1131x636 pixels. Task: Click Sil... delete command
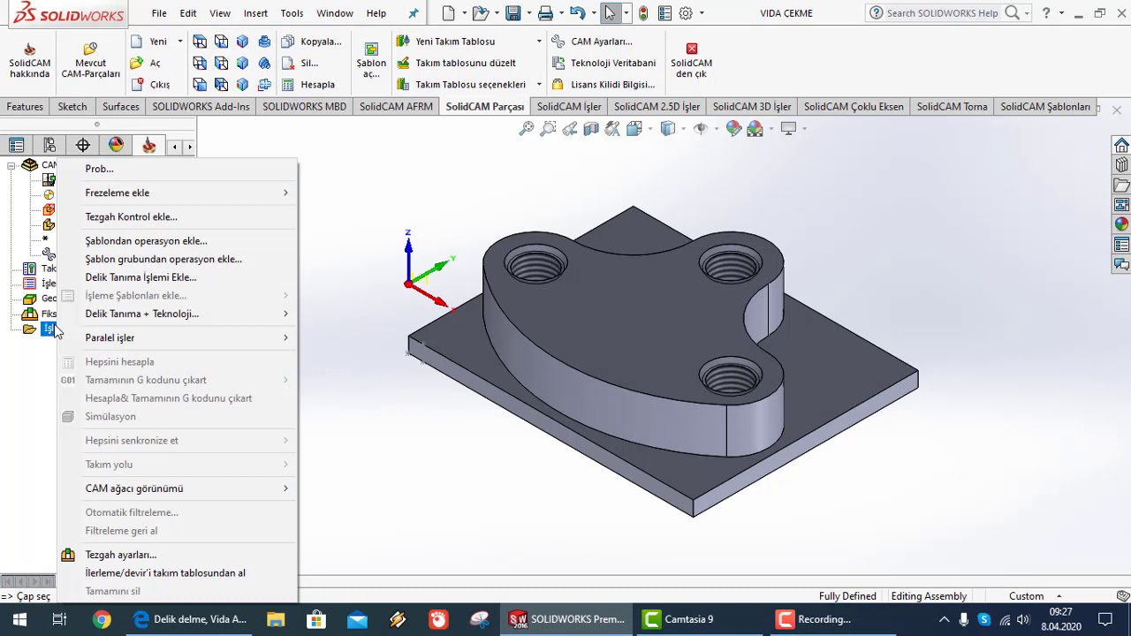300,63
